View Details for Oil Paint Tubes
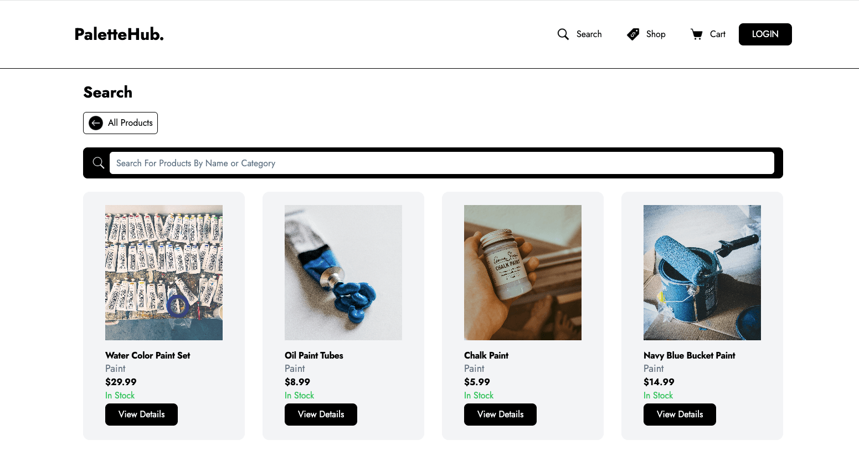This screenshot has height=450, width=859. pos(321,415)
